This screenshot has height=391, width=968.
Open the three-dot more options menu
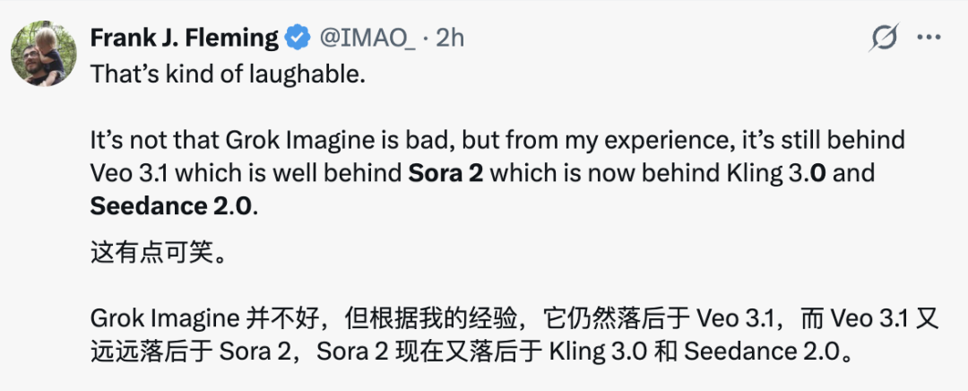(929, 38)
